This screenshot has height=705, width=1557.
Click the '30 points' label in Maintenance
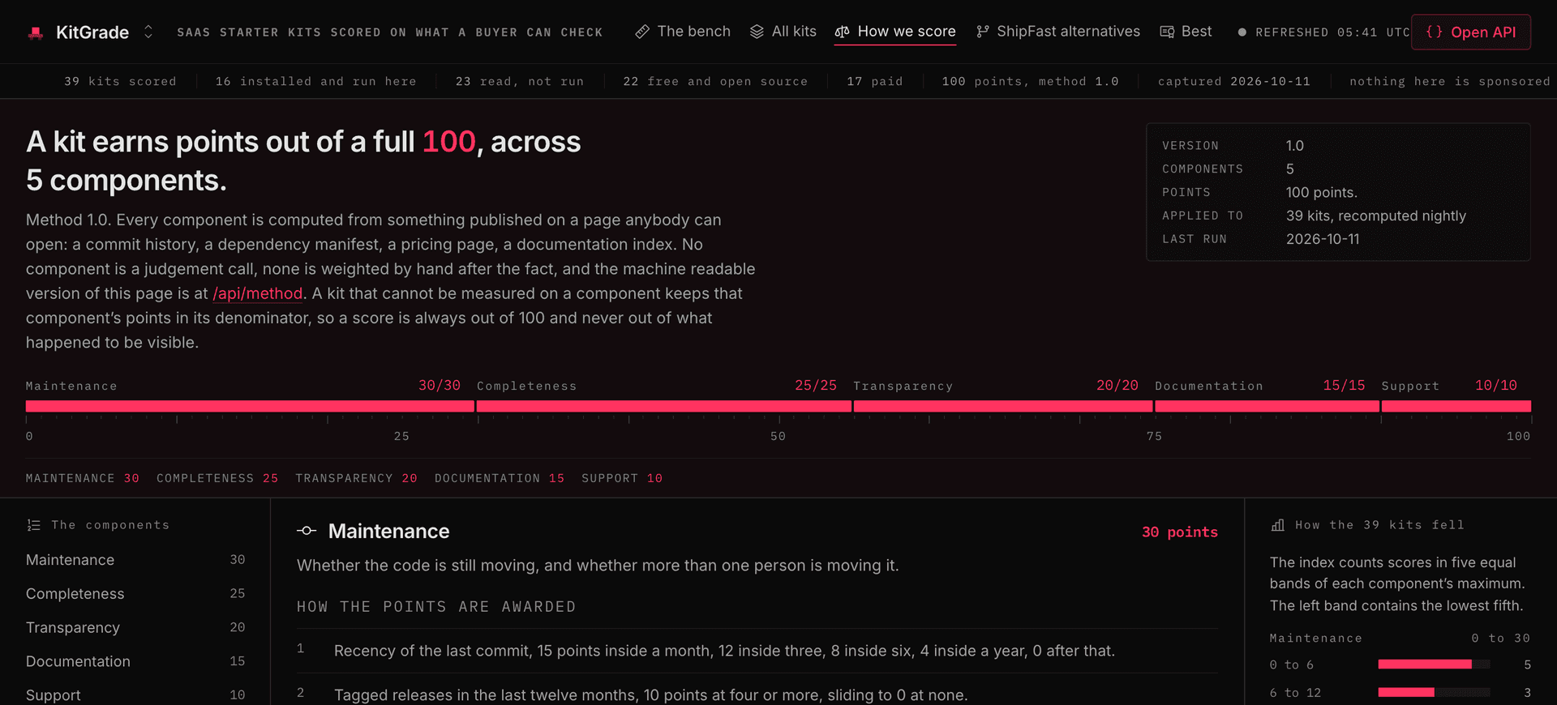(1180, 532)
